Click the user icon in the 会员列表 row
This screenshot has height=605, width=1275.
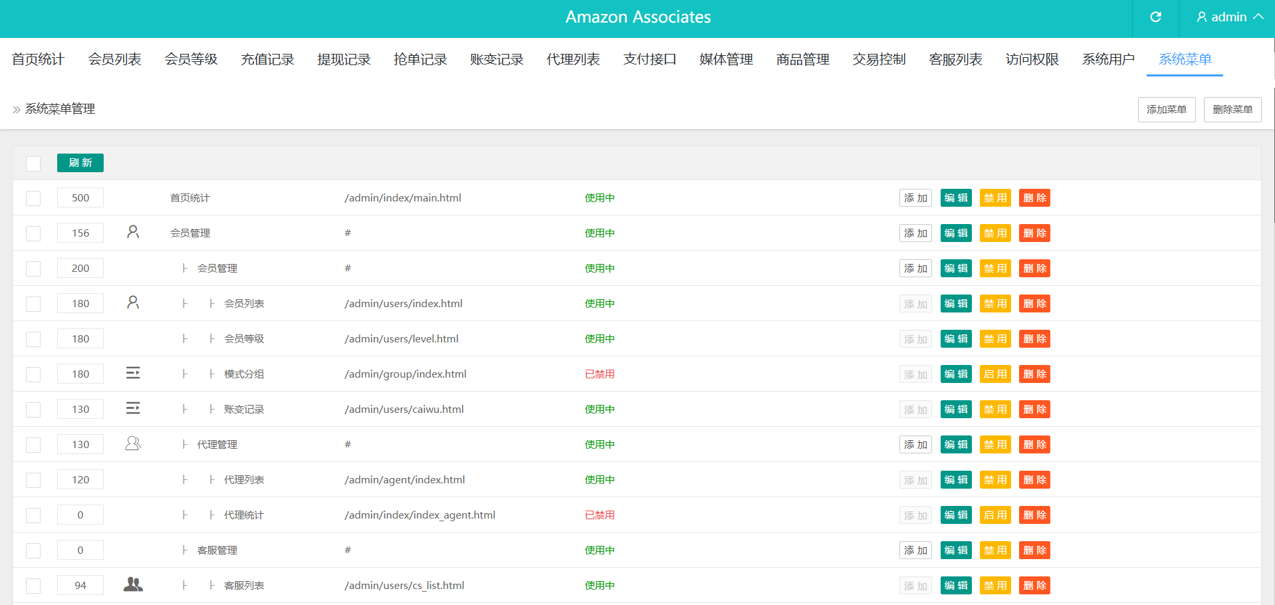click(133, 302)
